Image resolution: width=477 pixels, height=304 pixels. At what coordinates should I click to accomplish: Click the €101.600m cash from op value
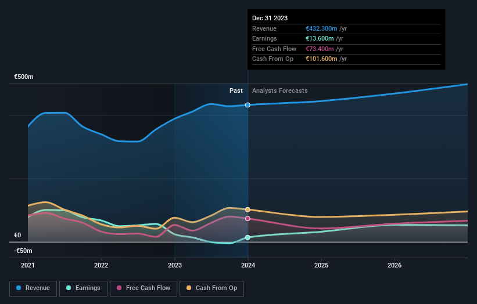pos(321,59)
